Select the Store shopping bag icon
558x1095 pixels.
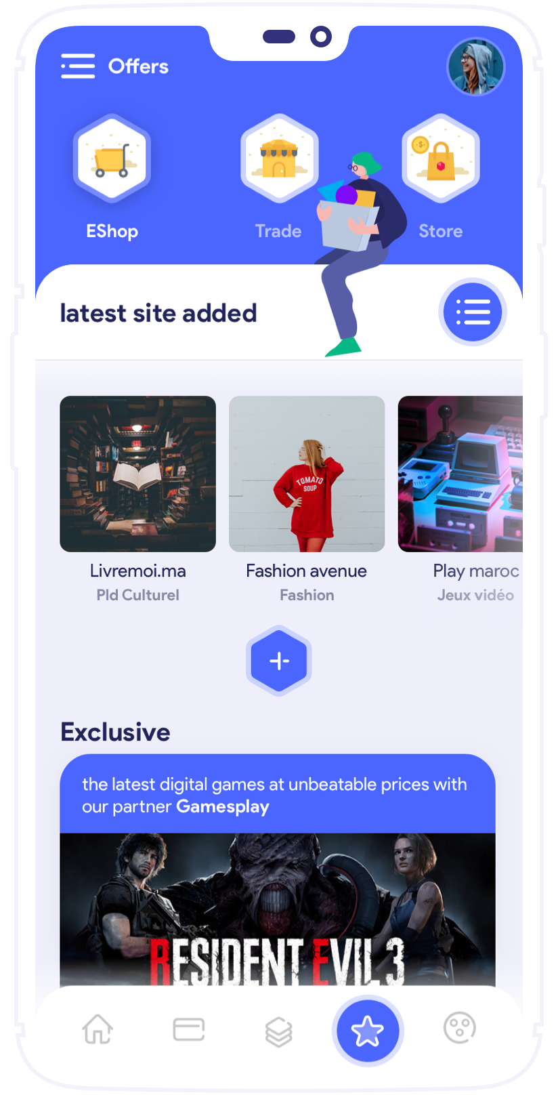pyautogui.click(x=441, y=159)
